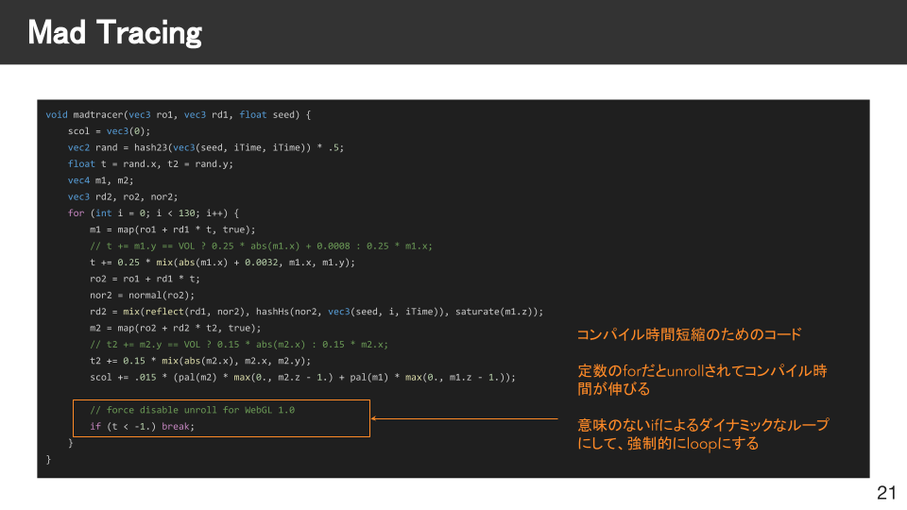Viewport: 907px width, 510px height.
Task: Click the orange note starting with "コンパイル時間短縮"
Action: (x=689, y=334)
